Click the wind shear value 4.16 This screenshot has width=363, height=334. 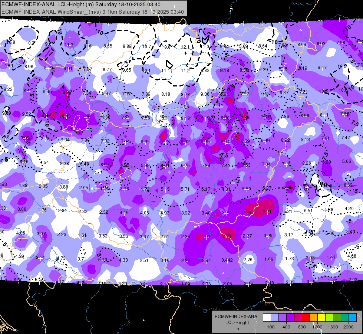tap(124, 212)
